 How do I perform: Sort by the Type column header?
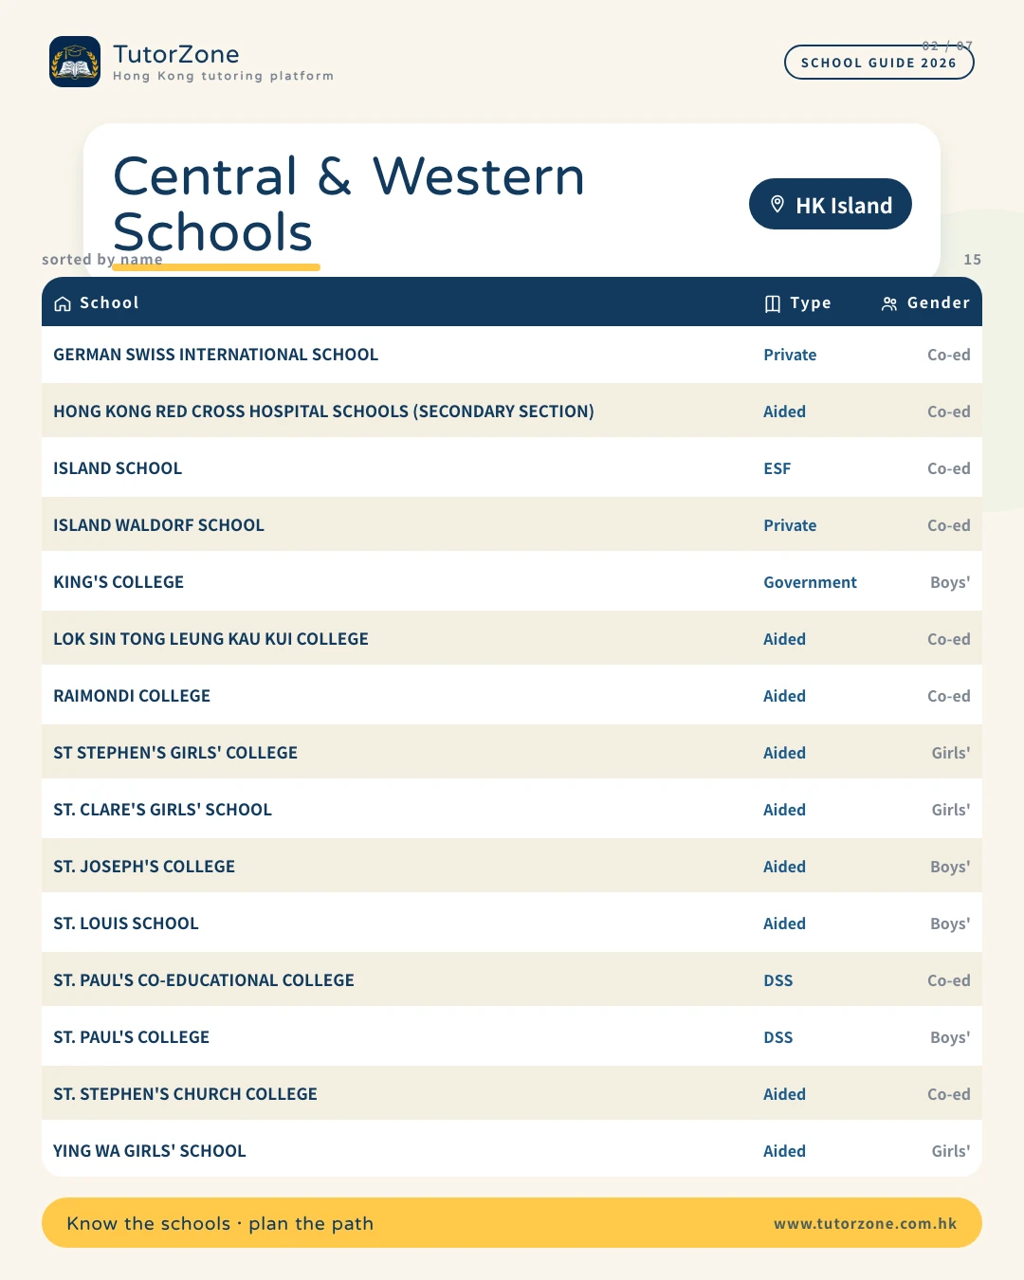tap(810, 303)
